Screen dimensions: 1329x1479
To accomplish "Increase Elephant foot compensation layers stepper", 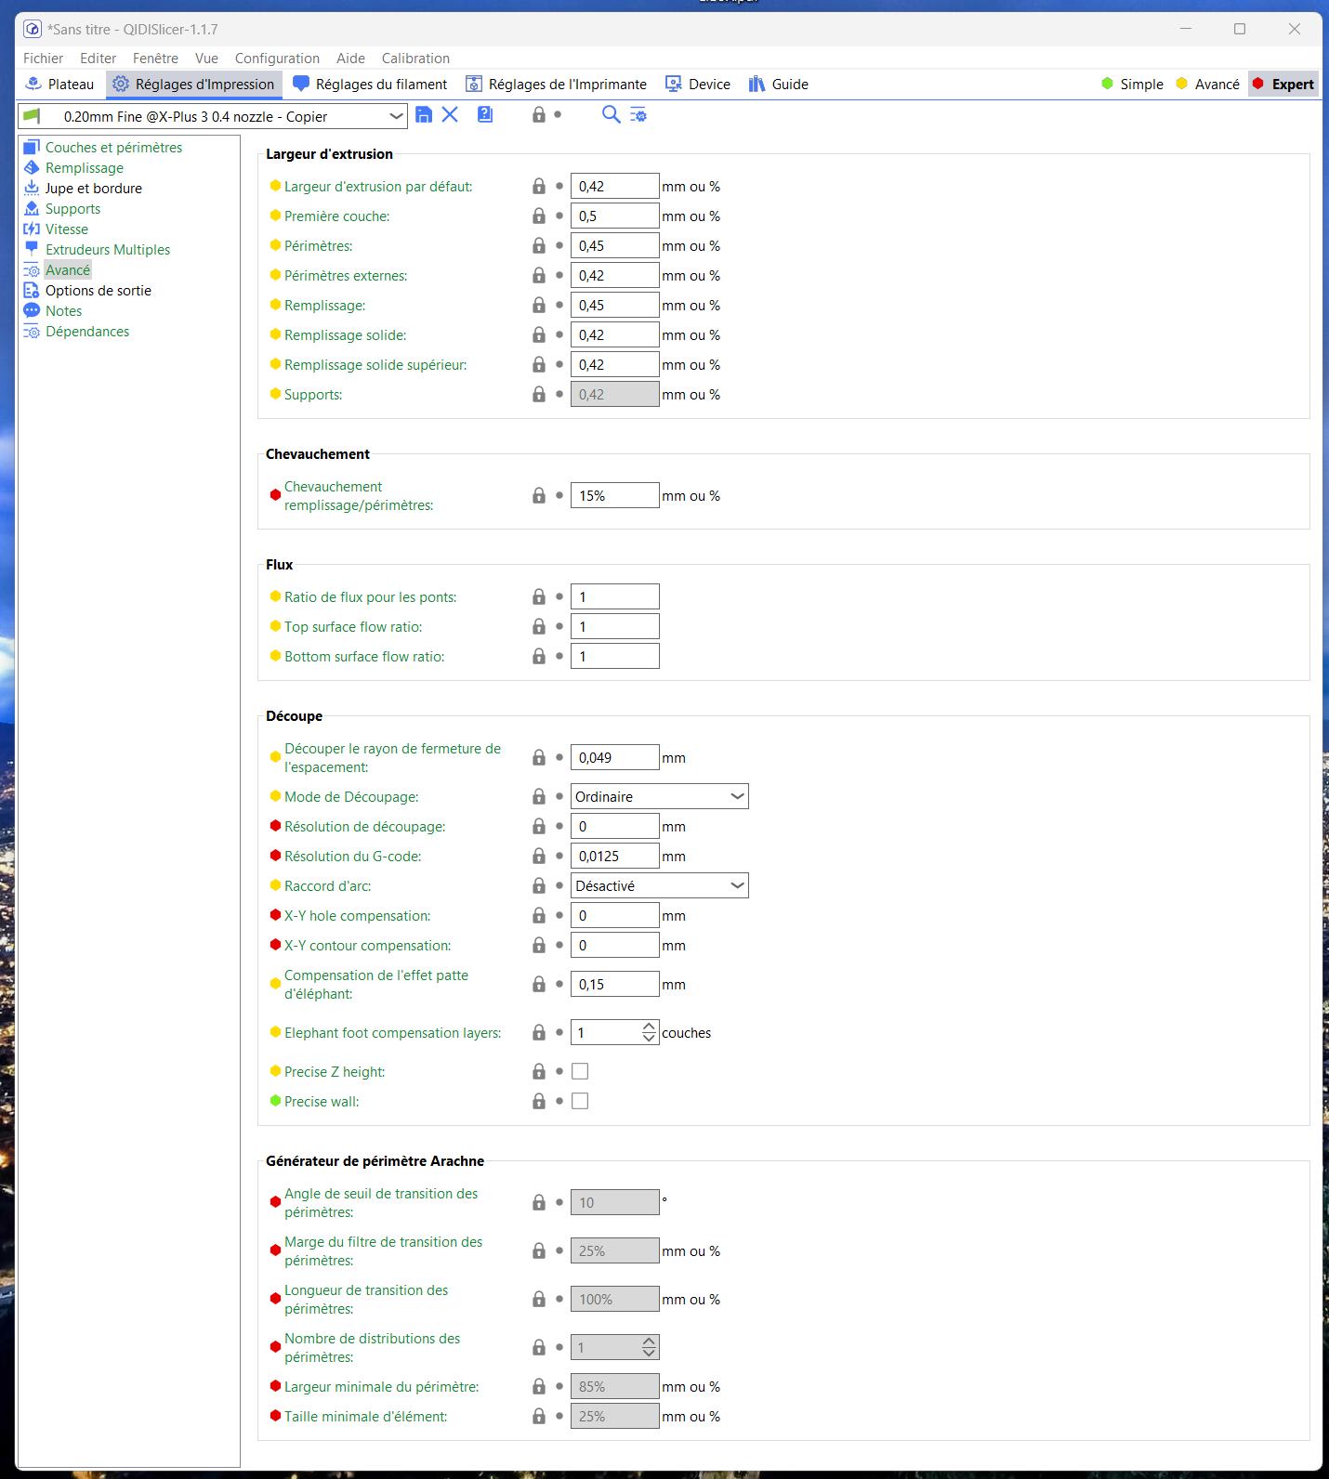I will tap(649, 1027).
